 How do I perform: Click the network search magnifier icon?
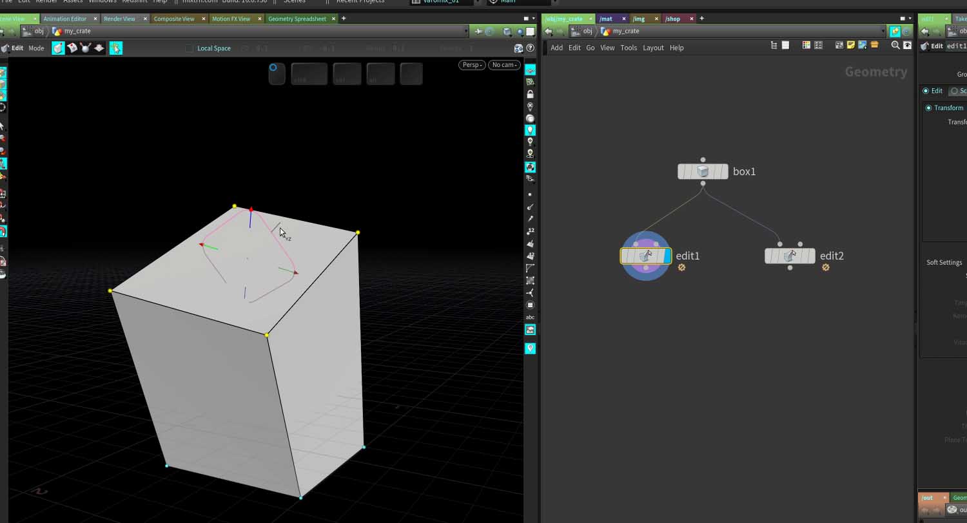point(895,45)
